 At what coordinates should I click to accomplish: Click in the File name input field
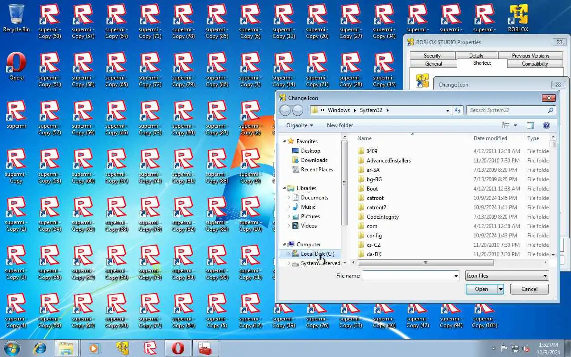point(407,276)
